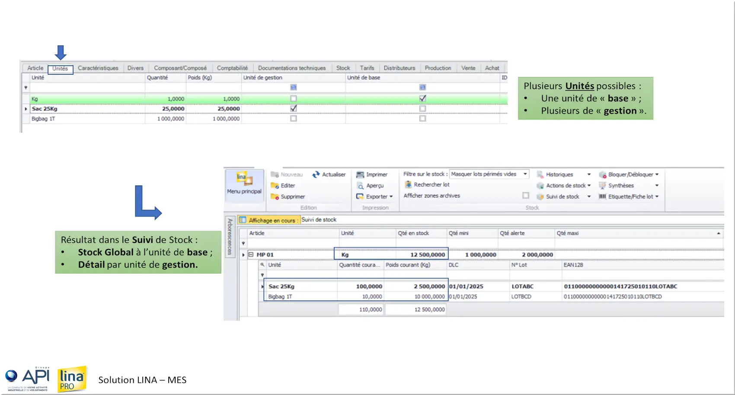Check Unité de base for Sac 25Kg
735x395 pixels.
422,108
